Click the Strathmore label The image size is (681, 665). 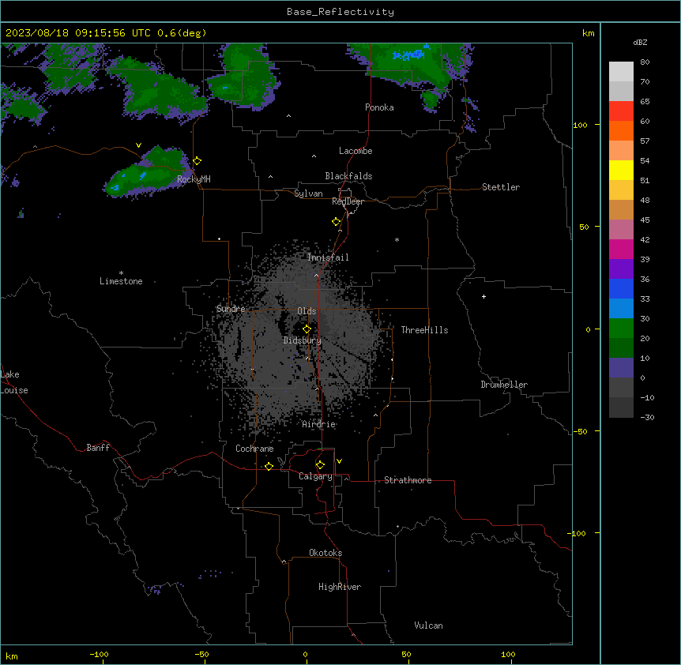(408, 480)
